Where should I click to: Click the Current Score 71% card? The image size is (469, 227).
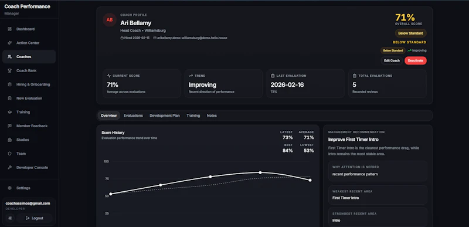pyautogui.click(x=142, y=83)
